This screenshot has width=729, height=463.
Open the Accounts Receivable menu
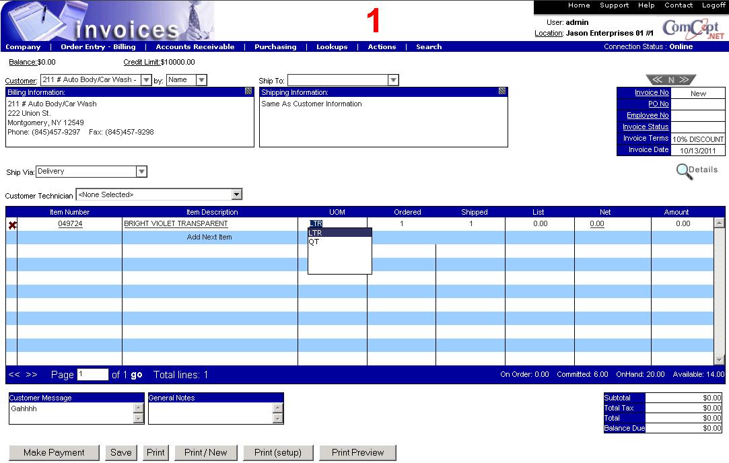point(195,47)
